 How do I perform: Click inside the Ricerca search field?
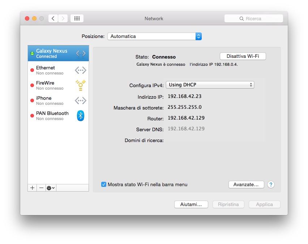click(x=254, y=18)
